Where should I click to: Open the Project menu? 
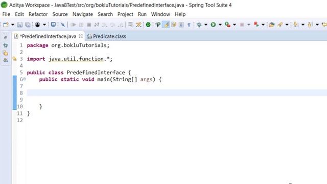tap(125, 14)
